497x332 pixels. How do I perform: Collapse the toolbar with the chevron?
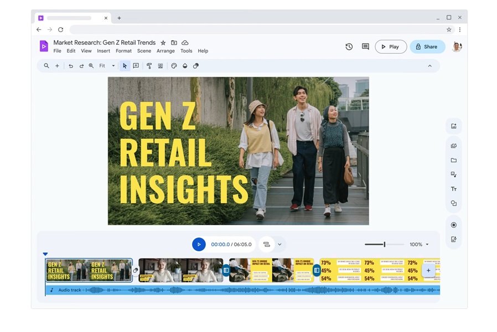tap(430, 65)
